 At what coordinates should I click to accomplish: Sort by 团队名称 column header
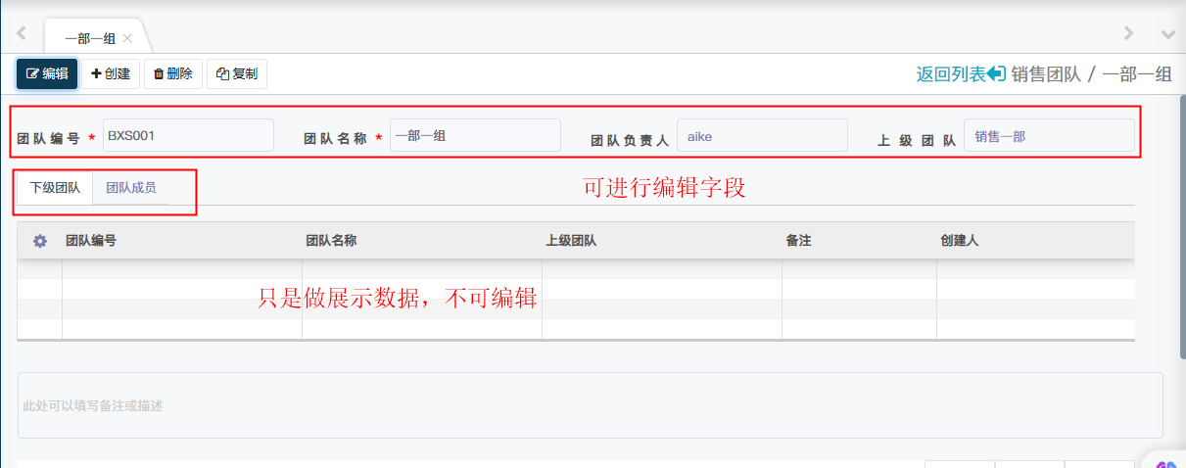point(331,241)
